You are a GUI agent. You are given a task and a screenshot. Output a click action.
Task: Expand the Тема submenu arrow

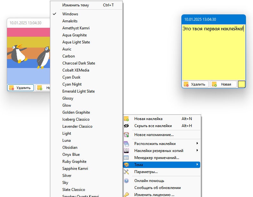(197, 164)
